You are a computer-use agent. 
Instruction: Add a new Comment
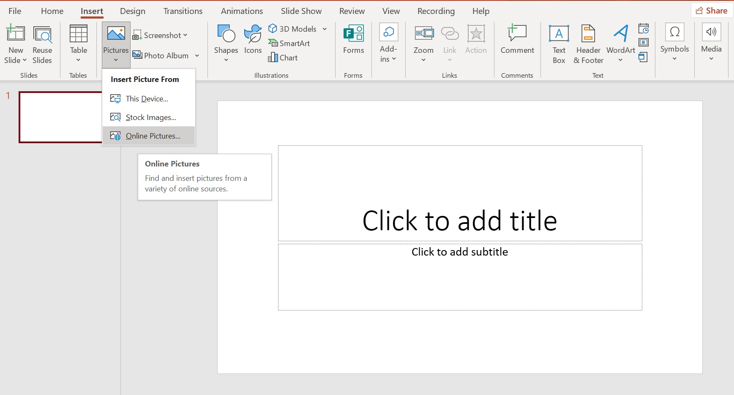517,40
